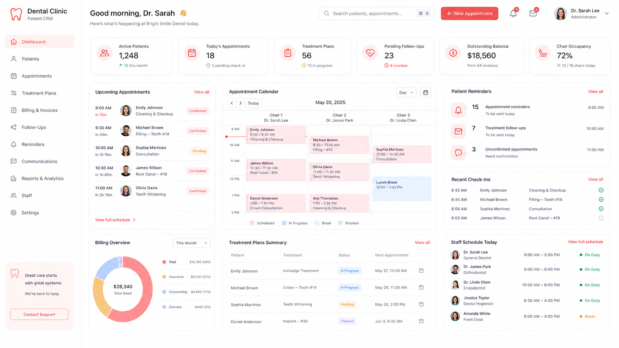619x348 pixels.
Task: Click the New Appointment button
Action: [x=469, y=14]
